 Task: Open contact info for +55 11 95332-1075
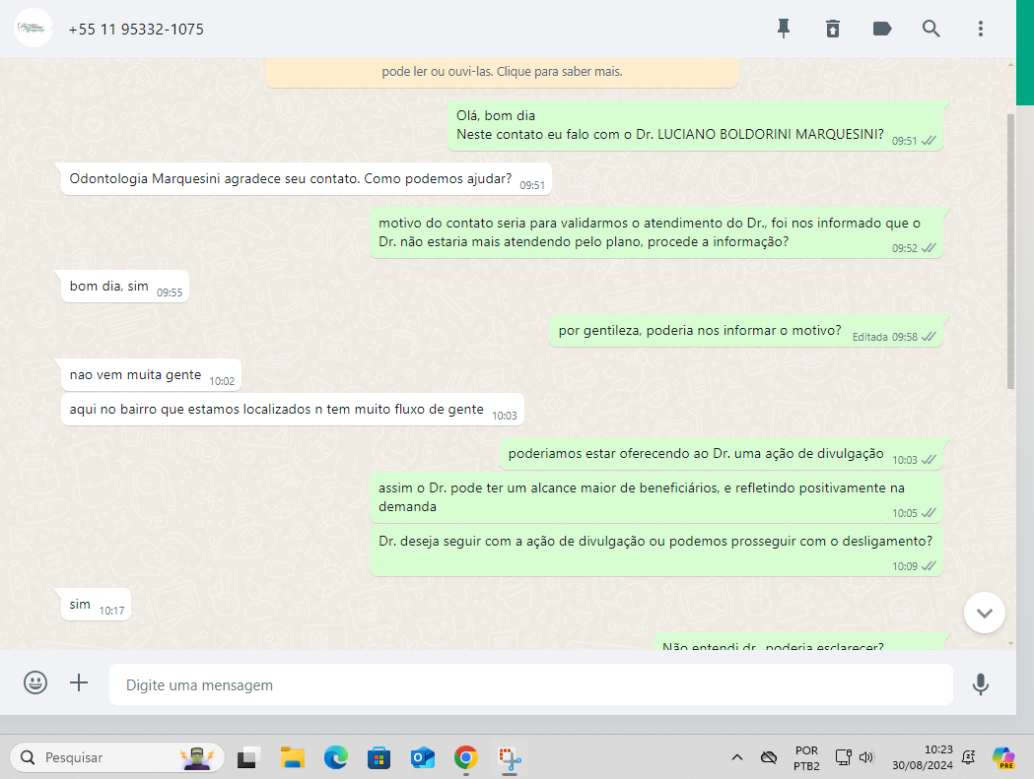pyautogui.click(x=136, y=29)
